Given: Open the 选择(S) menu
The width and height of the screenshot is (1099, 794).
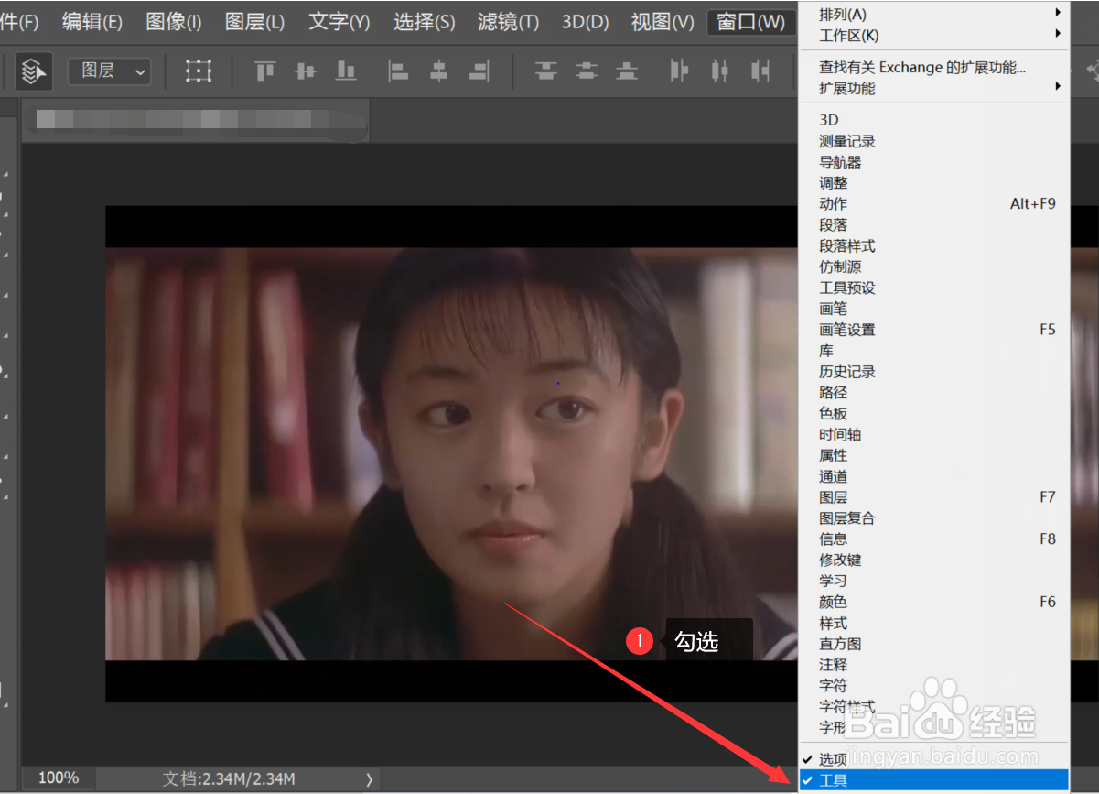Looking at the screenshot, I should 425,21.
